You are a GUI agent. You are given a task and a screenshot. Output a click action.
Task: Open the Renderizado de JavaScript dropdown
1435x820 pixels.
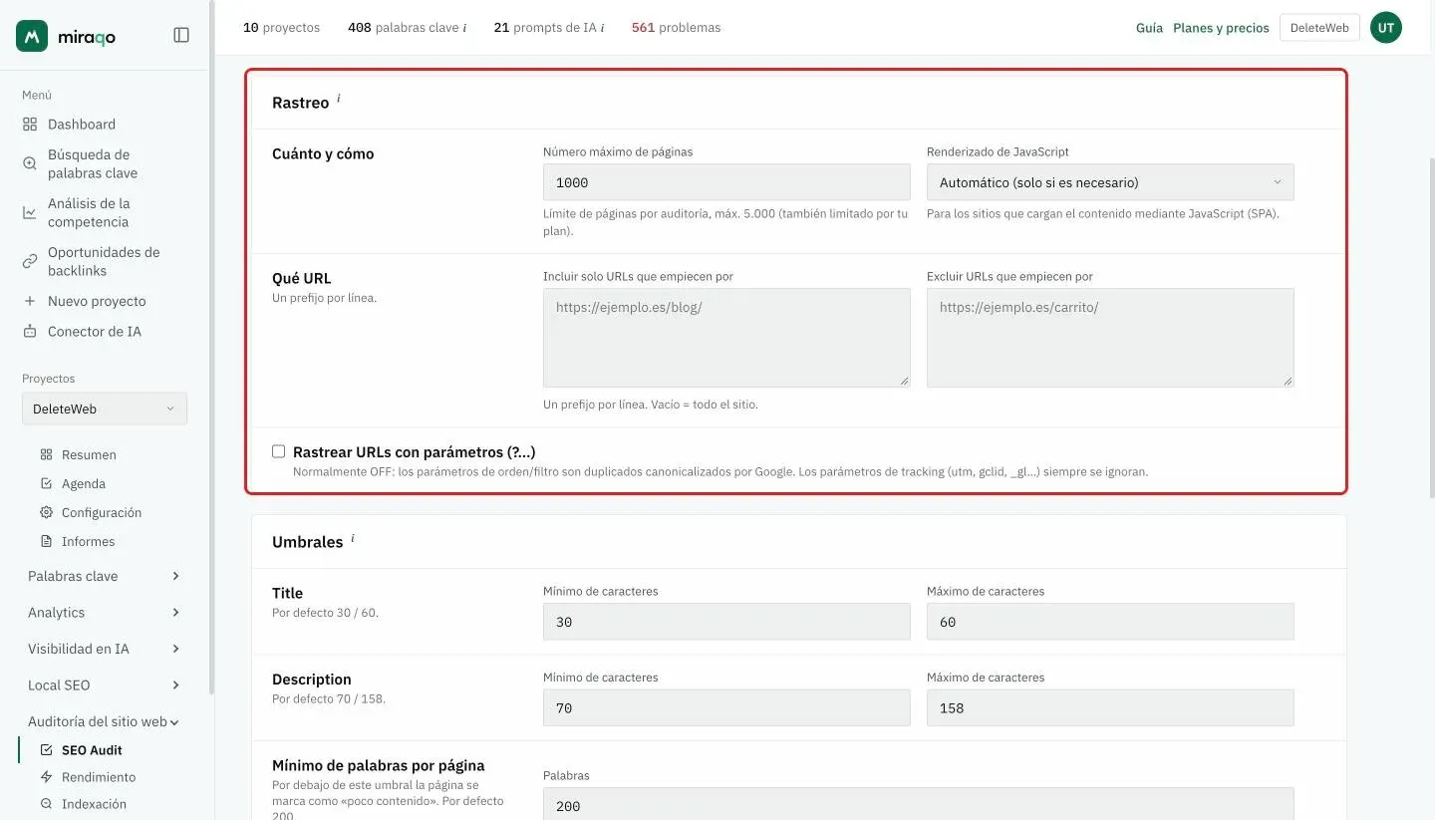(1110, 182)
